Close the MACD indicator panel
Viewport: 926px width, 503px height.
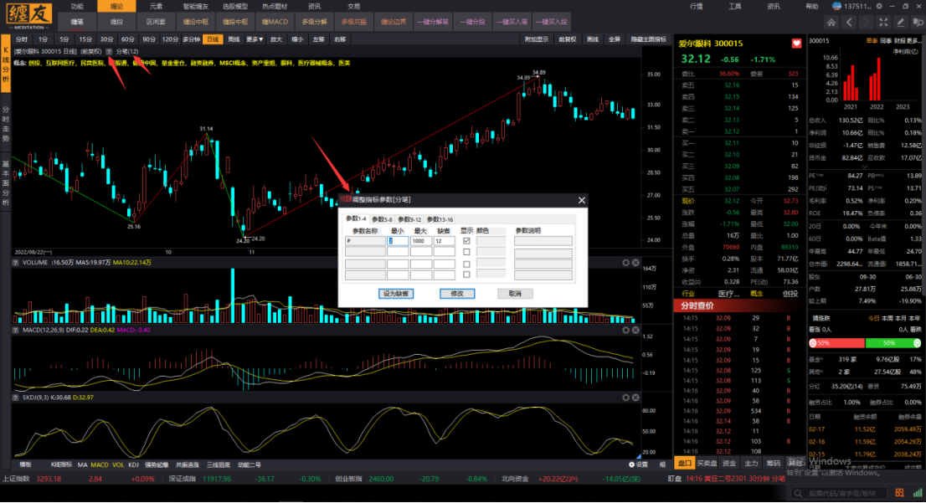pyautogui.click(x=636, y=330)
